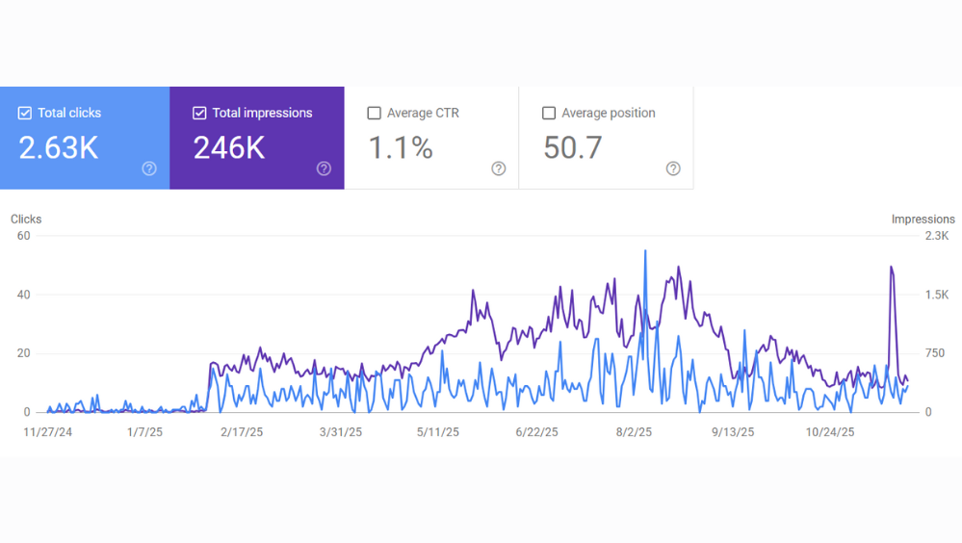The width and height of the screenshot is (962, 543).
Task: Uncheck the Total impressions checkbox
Action: coord(199,114)
